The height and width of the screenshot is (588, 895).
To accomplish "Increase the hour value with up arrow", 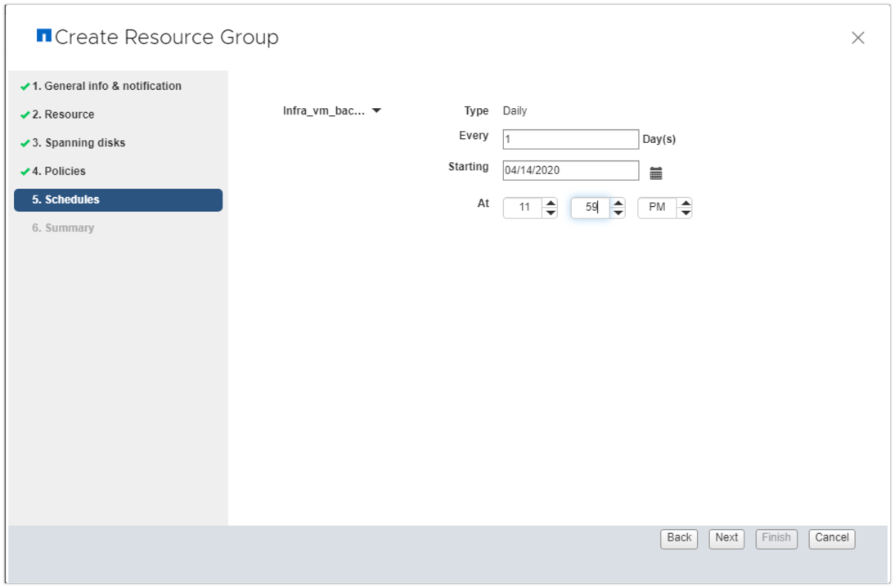I will 551,203.
